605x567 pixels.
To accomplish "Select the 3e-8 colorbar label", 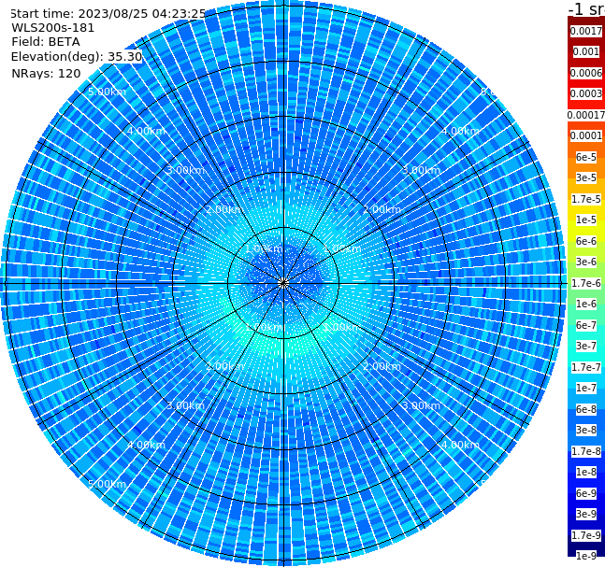I will pyautogui.click(x=586, y=430).
